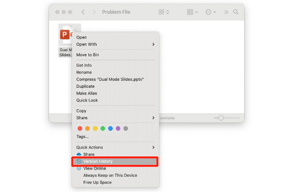
Task: Apply purple tag color
Action: (x=118, y=129)
